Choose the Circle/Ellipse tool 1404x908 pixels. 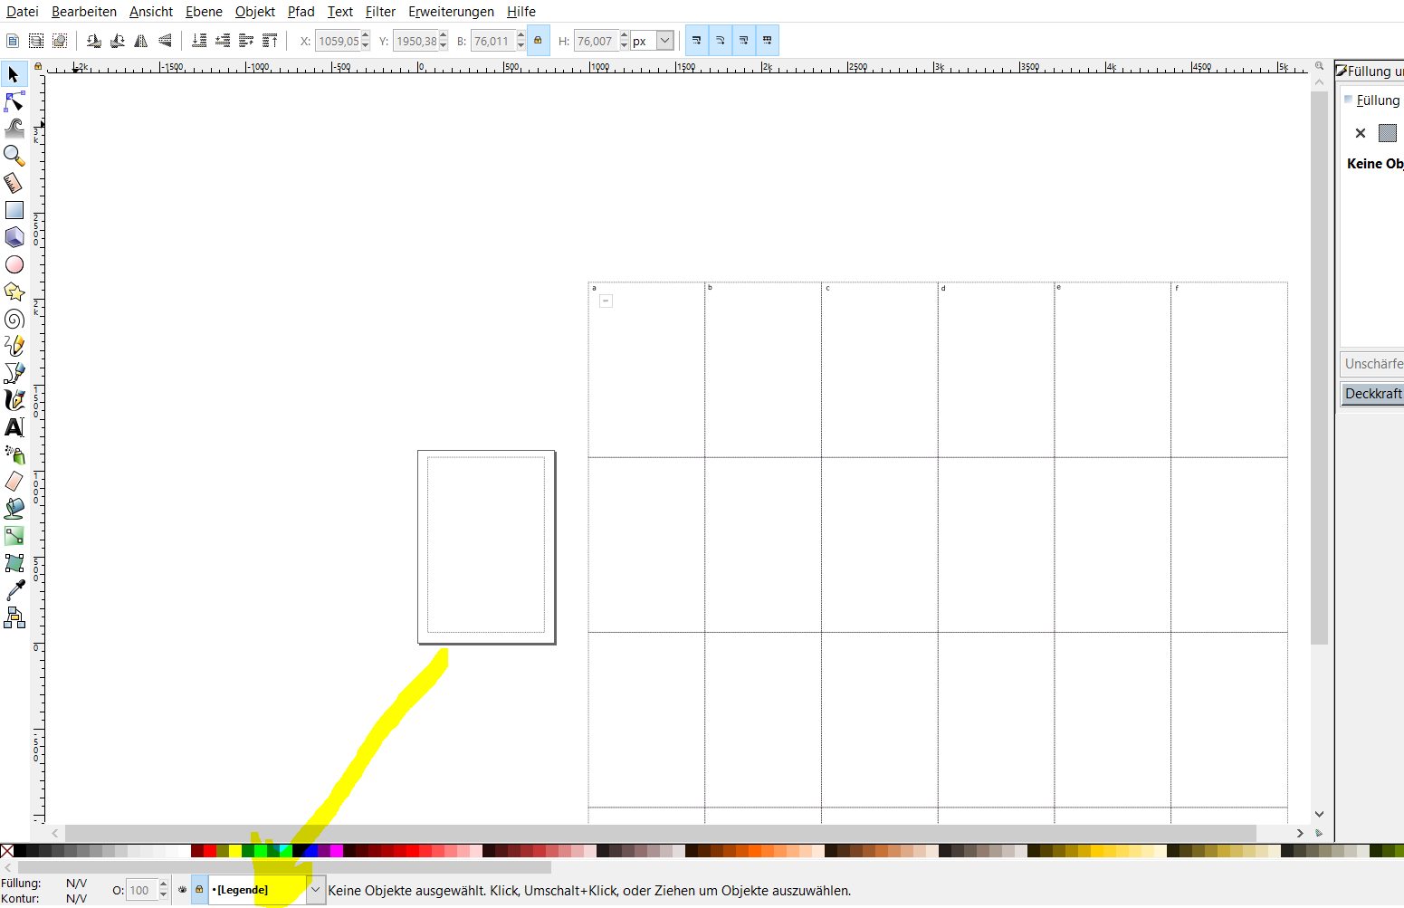[14, 264]
